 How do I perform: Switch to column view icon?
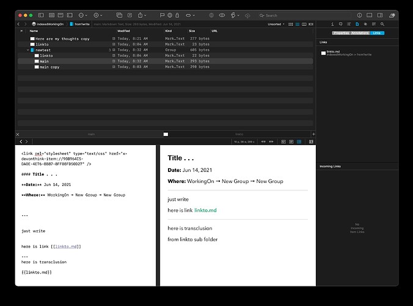304,24
